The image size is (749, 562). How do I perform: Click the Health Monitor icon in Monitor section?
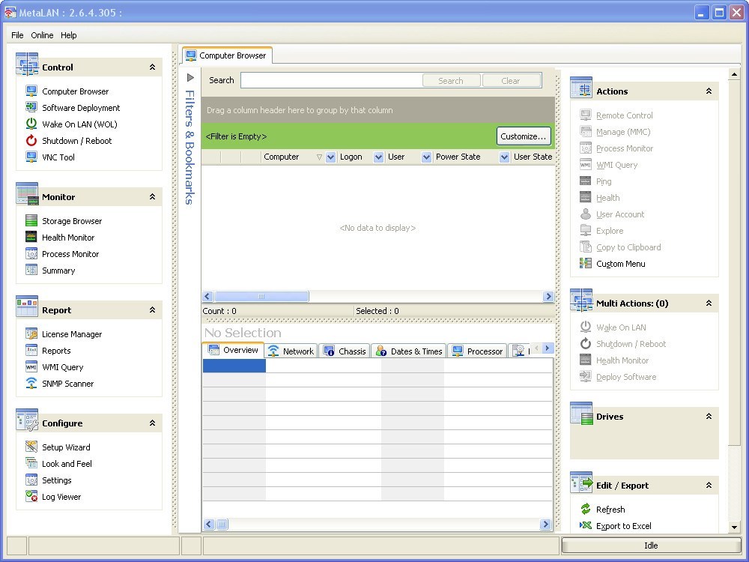pos(31,237)
